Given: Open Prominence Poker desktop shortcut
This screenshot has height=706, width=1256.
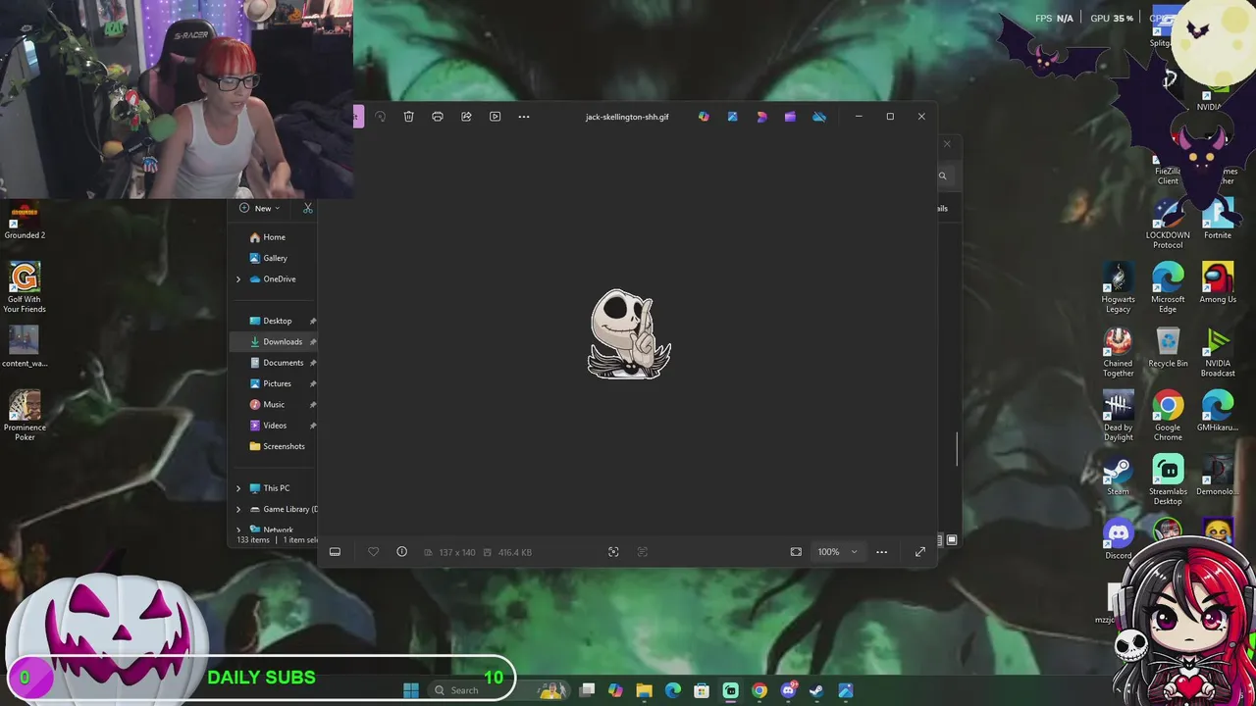Looking at the screenshot, I should click(x=25, y=416).
